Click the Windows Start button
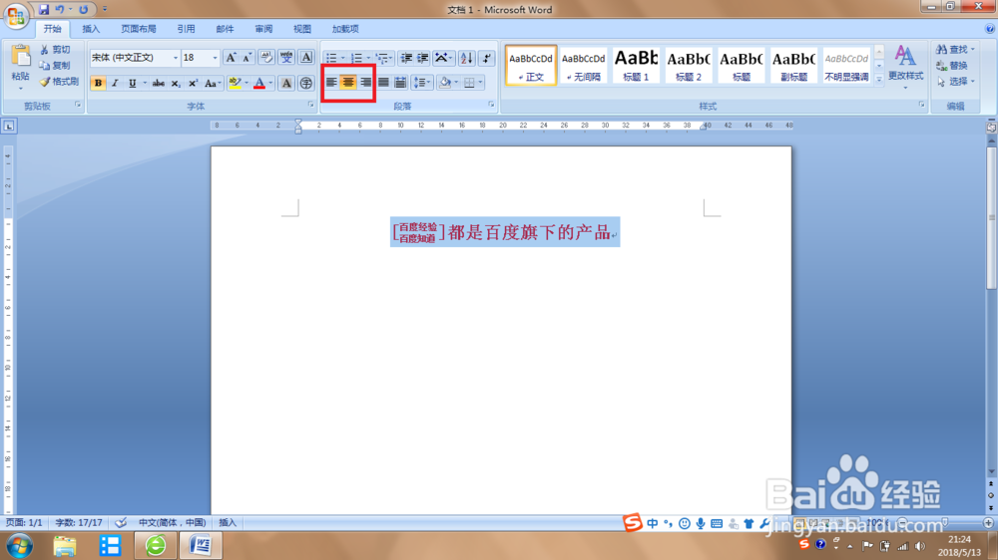The image size is (998, 560). [19, 546]
